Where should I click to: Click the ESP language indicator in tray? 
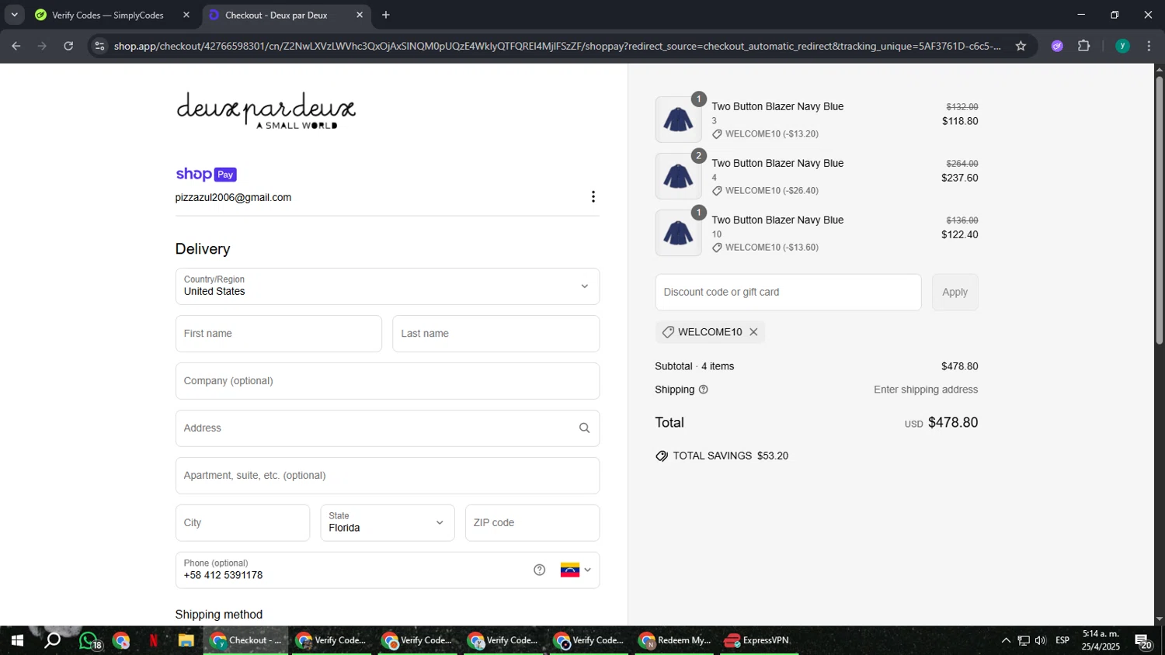pyautogui.click(x=1062, y=641)
